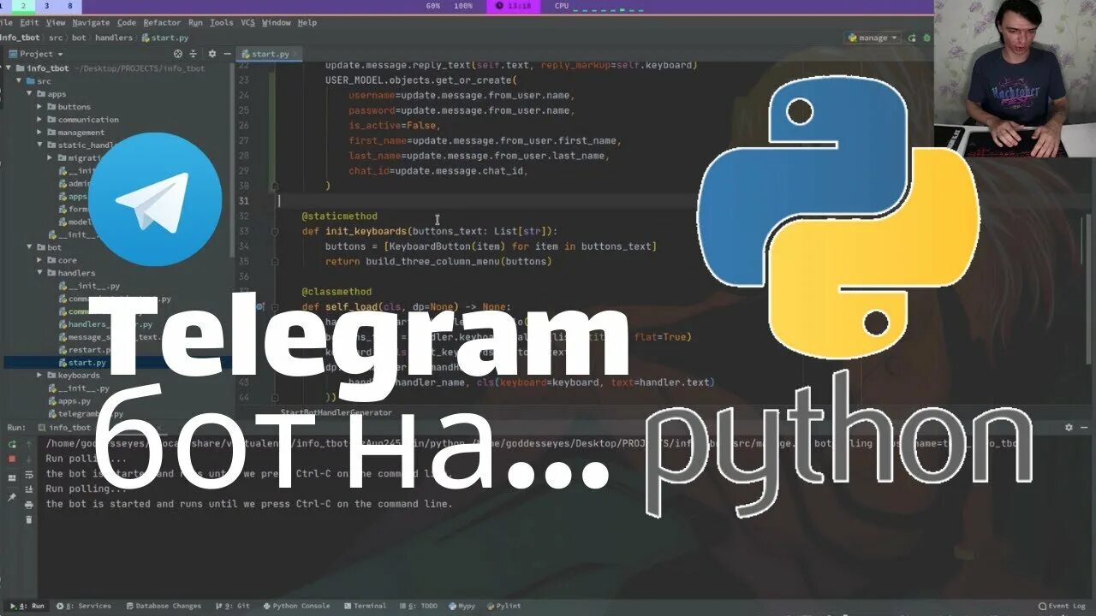This screenshot has width=1096, height=616.
Task: Click the handlers breadcrumb in navigation bar
Action: point(114,38)
